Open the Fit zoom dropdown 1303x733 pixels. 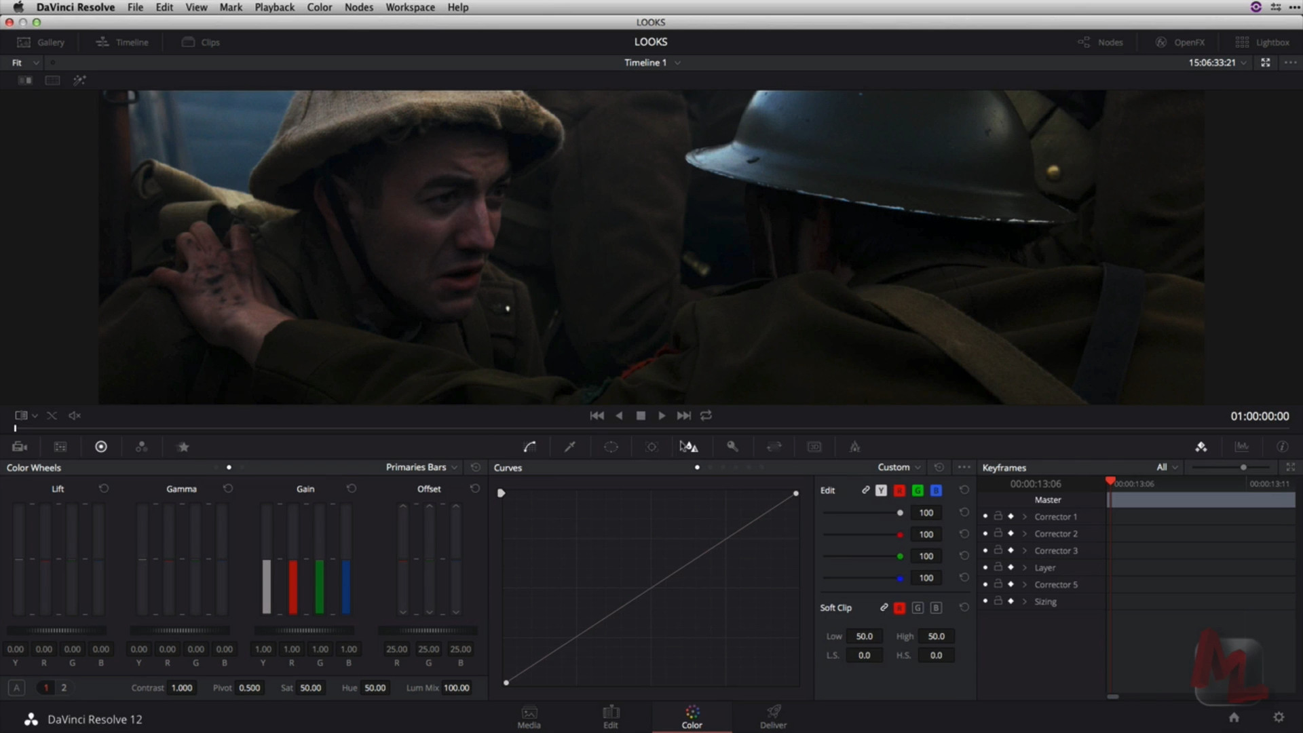[x=26, y=62]
